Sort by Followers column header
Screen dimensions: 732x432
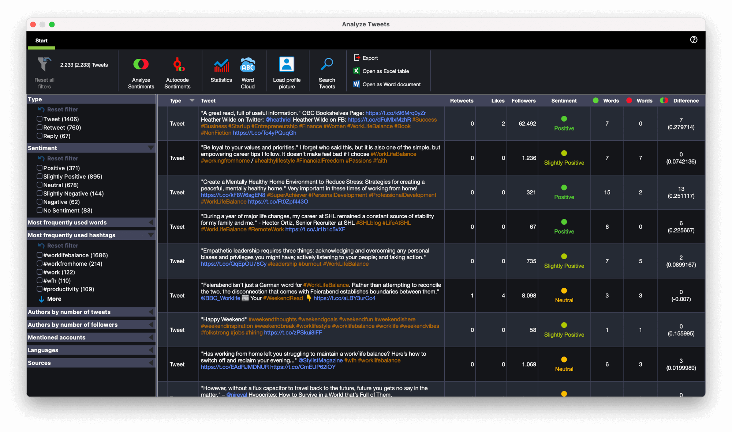(x=523, y=101)
